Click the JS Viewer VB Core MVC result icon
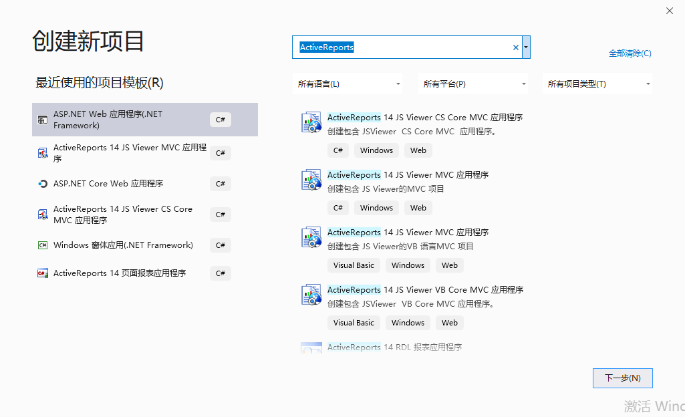685x417 pixels. point(311,295)
